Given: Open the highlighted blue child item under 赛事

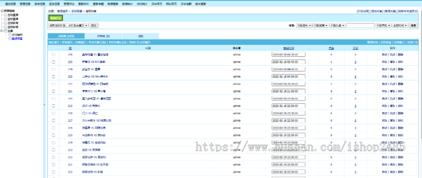Looking at the screenshot, I should click(17, 39).
